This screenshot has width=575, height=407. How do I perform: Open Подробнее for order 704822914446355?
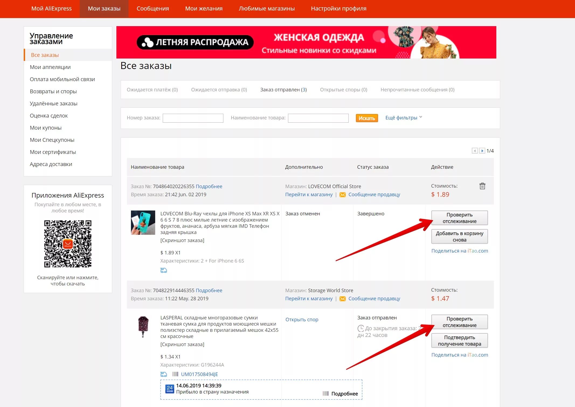click(209, 290)
